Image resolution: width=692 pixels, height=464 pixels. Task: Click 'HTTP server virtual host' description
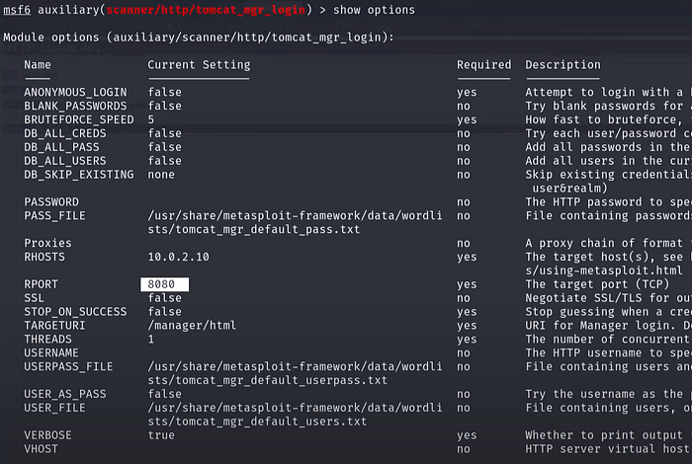(x=607, y=448)
